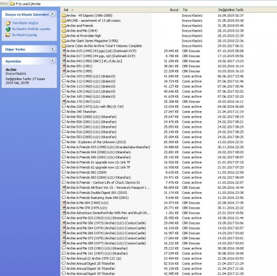The height and width of the screenshot is (276, 277).
Task: Expand the Diğer Yerler panel
Action: 53,49
